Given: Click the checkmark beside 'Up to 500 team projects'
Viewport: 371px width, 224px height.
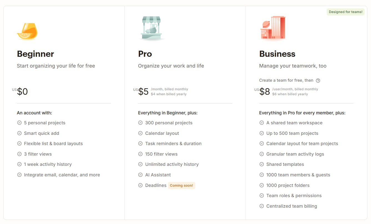Looking at the screenshot, I should click(262, 133).
